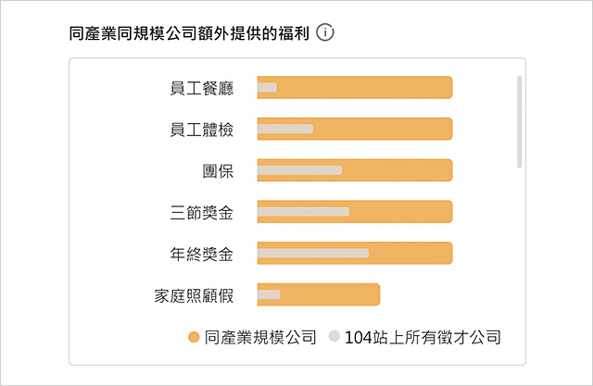This screenshot has width=593, height=386.
Task: Click the gray bar for 員工餐廳
Action: pyautogui.click(x=267, y=87)
